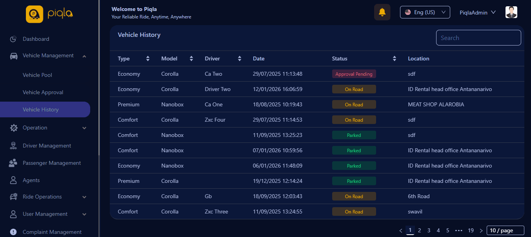The width and height of the screenshot is (531, 237).
Task: Go to page 5
Action: click(448, 230)
